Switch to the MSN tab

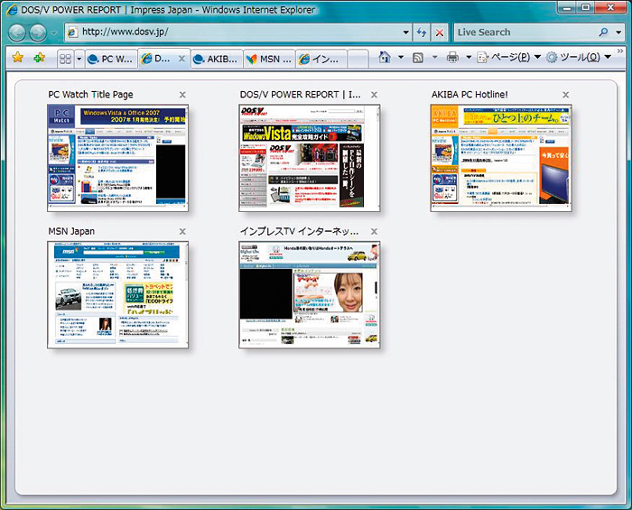click(269, 59)
